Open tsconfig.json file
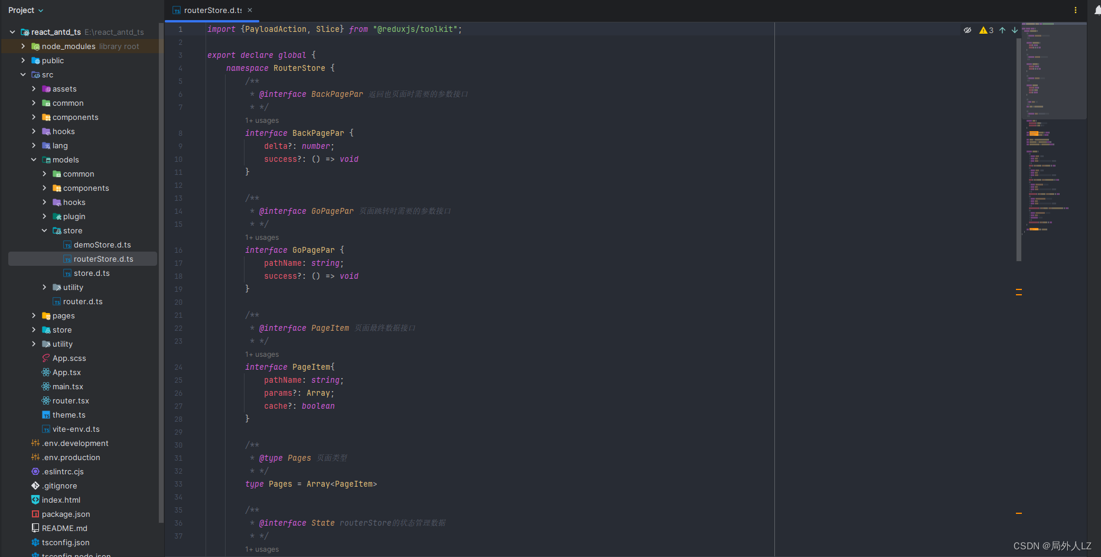The width and height of the screenshot is (1101, 557). pos(66,542)
